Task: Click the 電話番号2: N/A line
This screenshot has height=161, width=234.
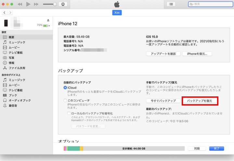Action: (73, 46)
